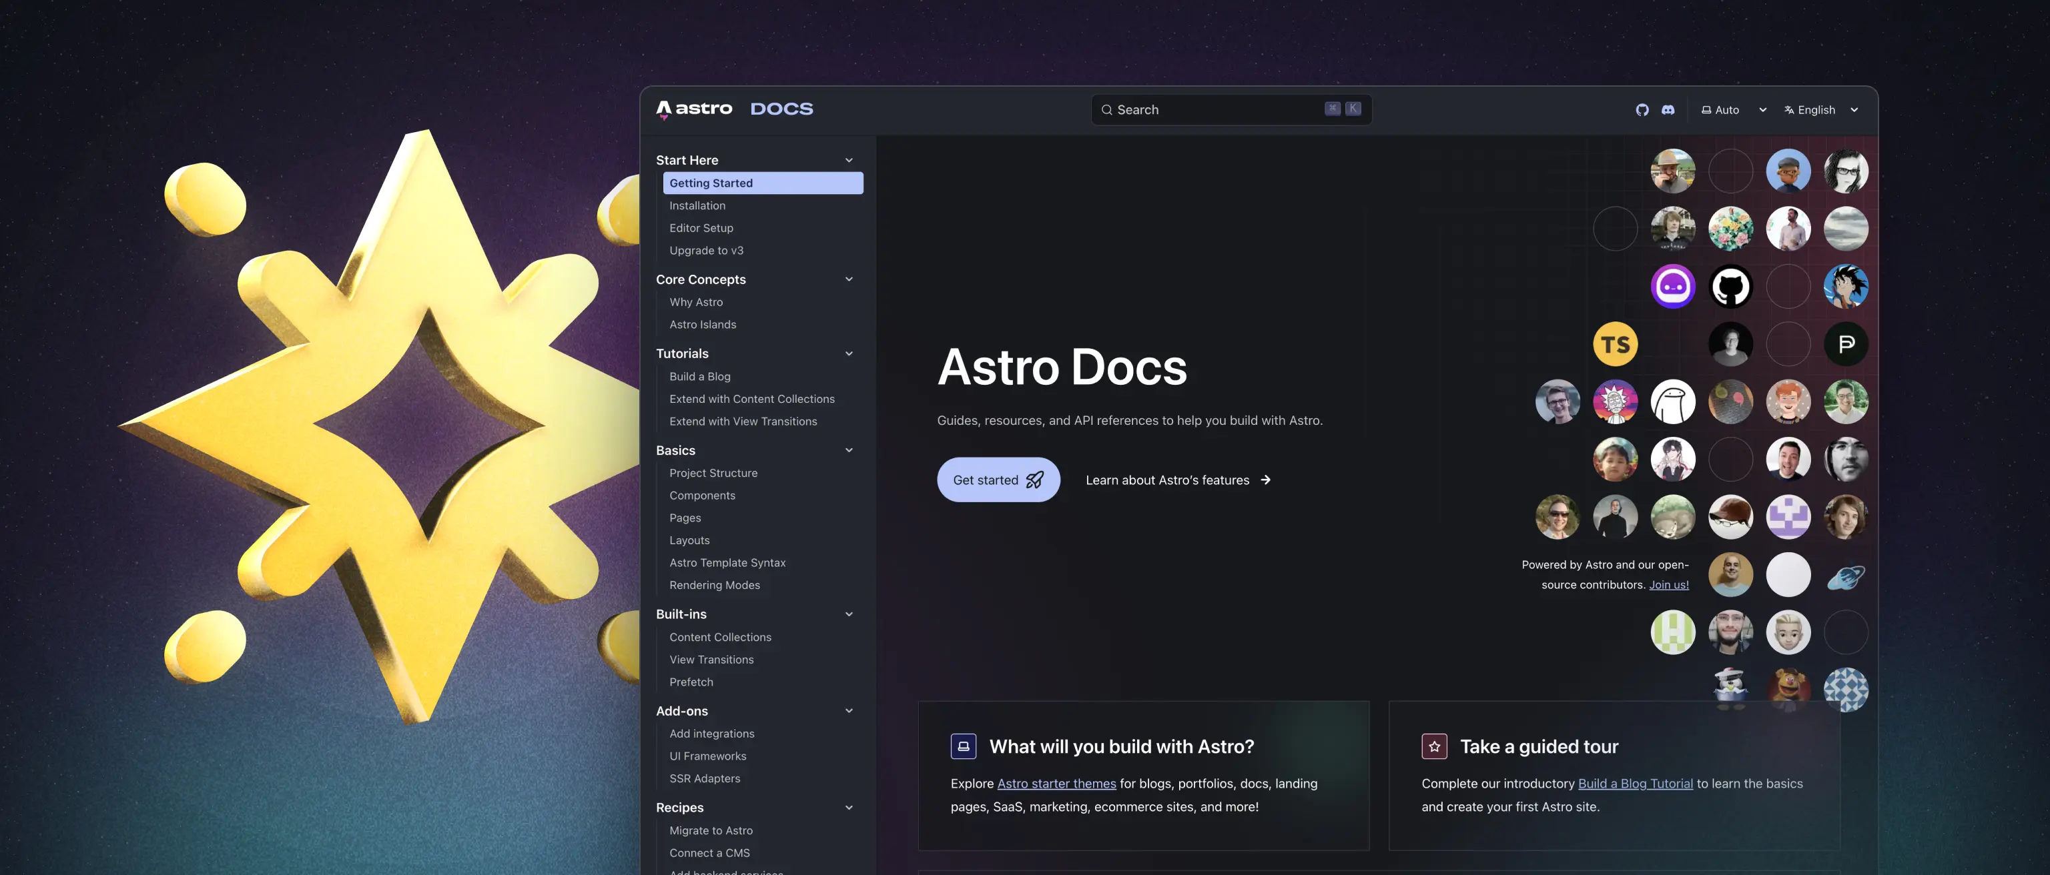Open the Astro Islands sidebar entry
Screen dimensions: 2050x875
703,323
